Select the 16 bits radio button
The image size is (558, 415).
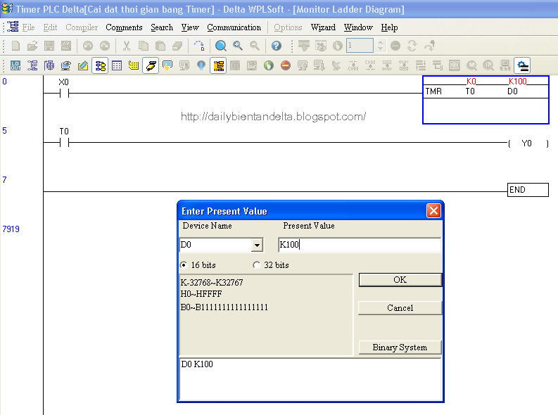pos(184,265)
